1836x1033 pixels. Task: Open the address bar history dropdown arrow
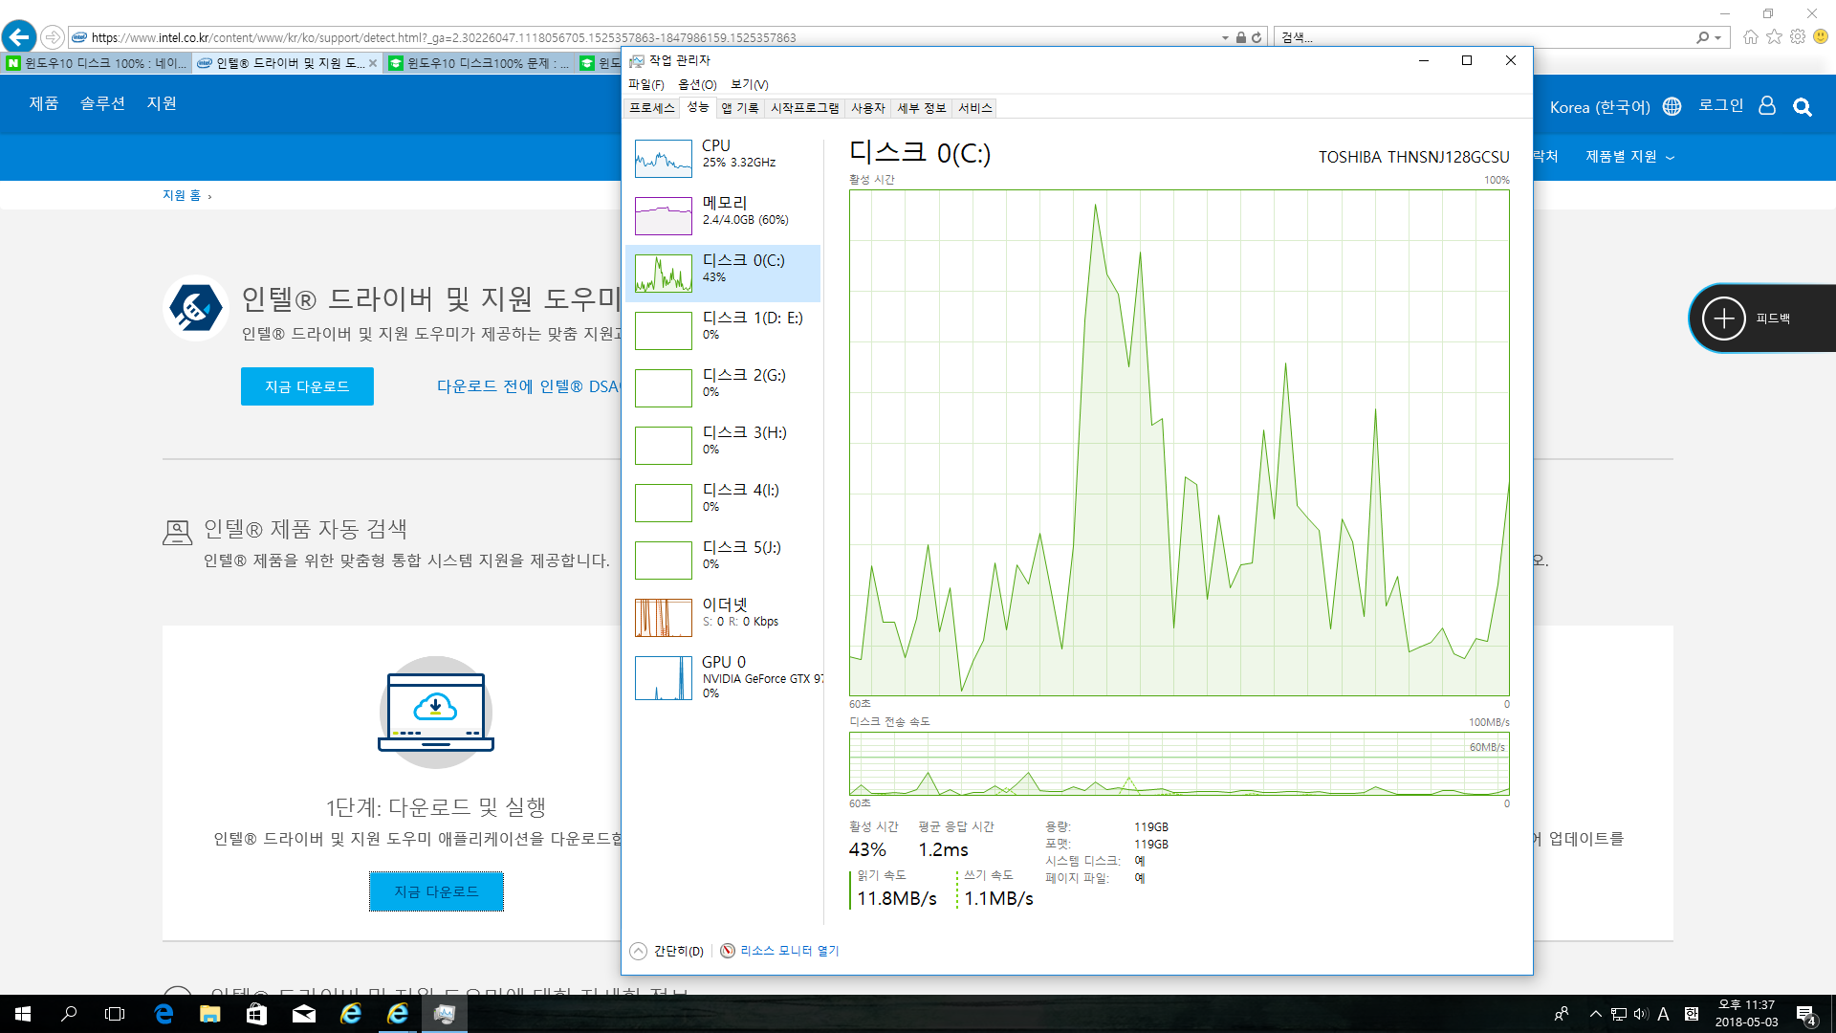pos(1225,38)
